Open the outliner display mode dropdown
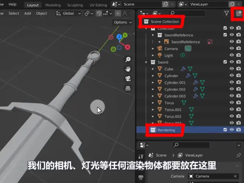Image resolution: width=244 pixels, height=183 pixels. click(x=156, y=13)
